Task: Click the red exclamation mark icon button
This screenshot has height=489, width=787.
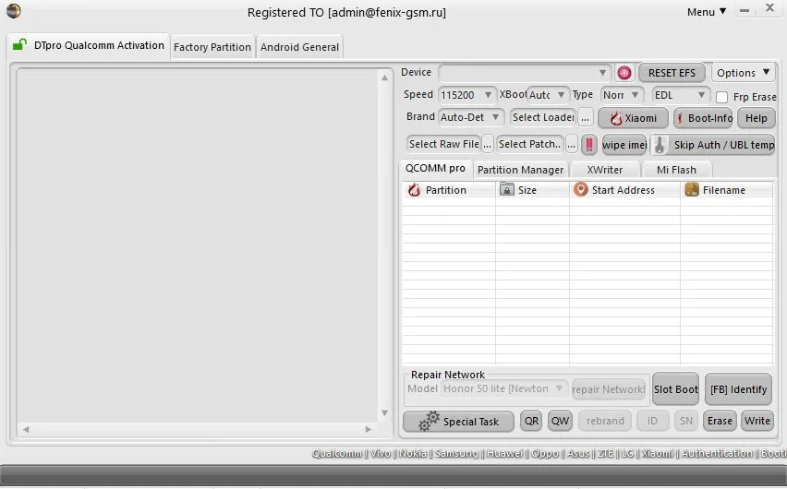Action: pos(589,145)
